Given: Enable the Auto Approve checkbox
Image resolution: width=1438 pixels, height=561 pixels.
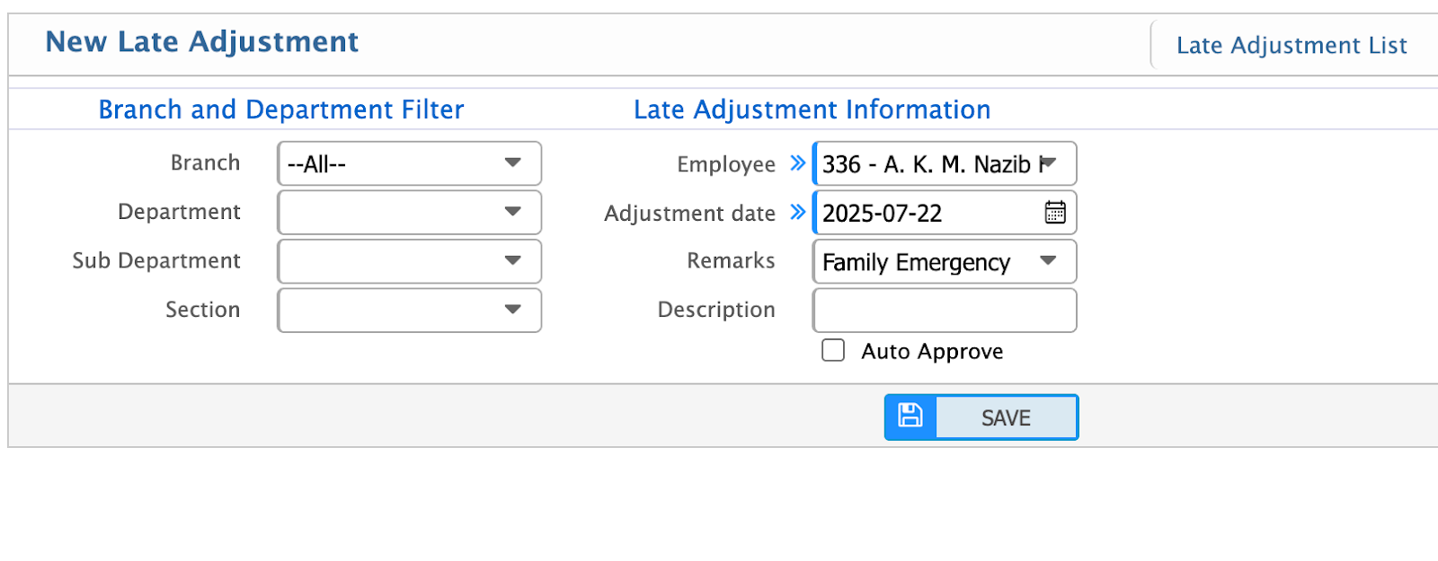Looking at the screenshot, I should click(x=832, y=350).
